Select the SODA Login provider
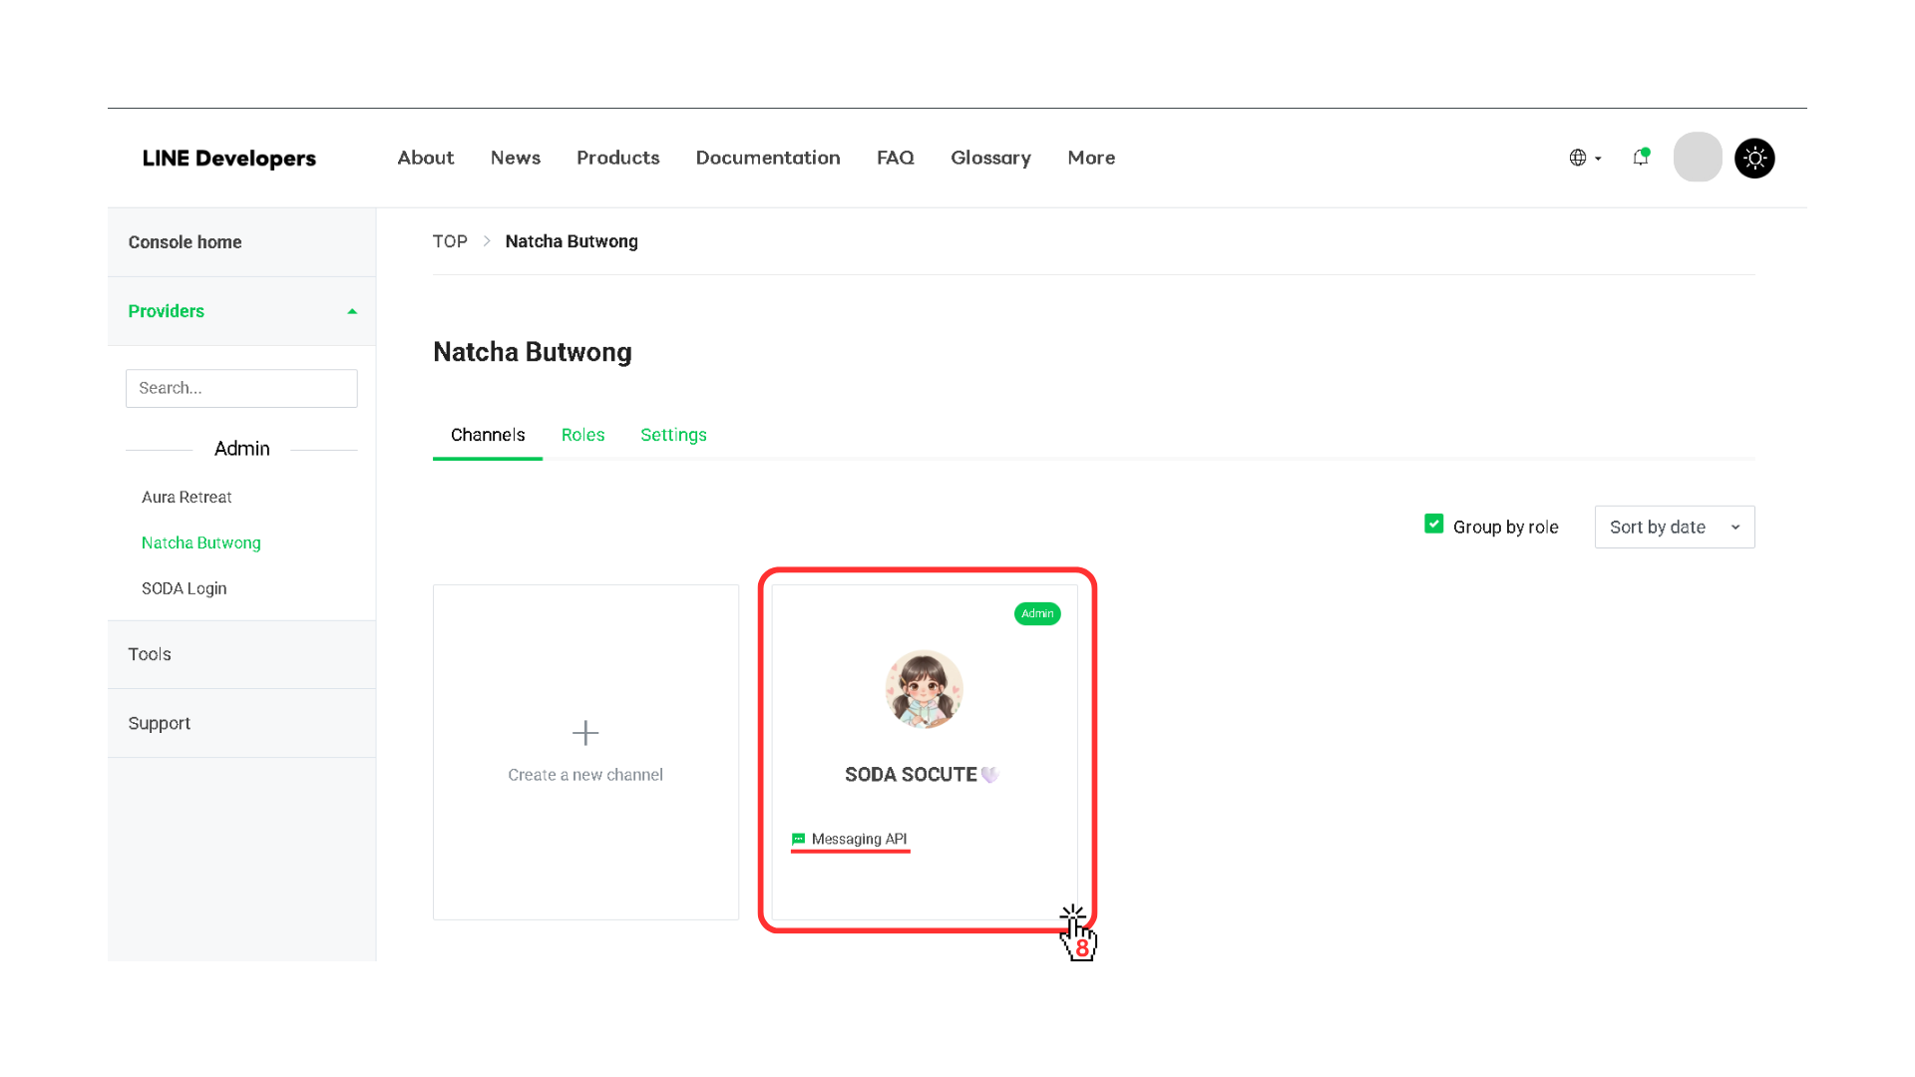Image resolution: width=1915 pixels, height=1077 pixels. click(x=185, y=588)
